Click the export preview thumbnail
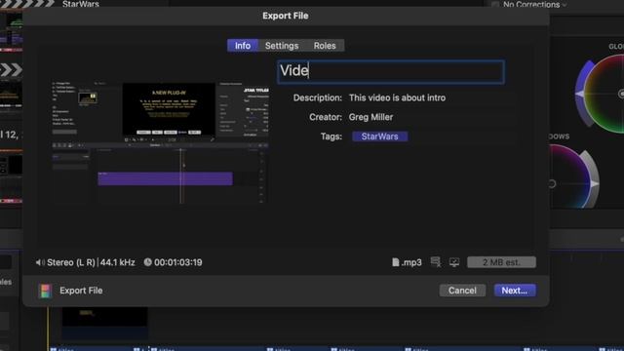Viewport: 624px width, 351px height. point(160,143)
